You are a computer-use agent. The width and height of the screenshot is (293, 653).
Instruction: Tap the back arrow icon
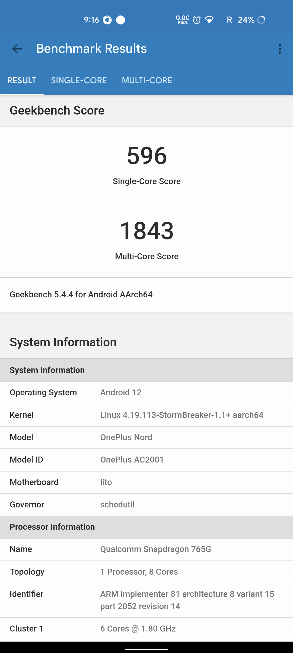tap(17, 49)
